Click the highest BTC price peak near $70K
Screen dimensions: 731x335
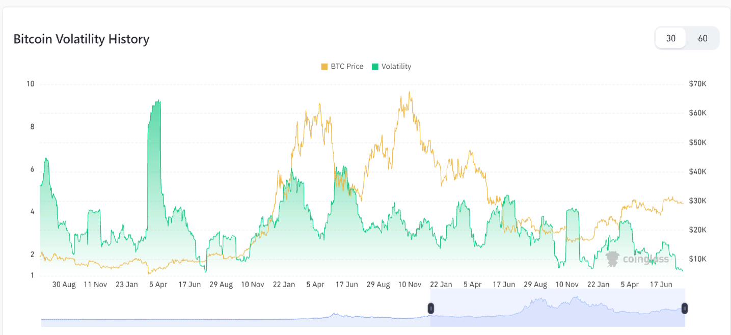[409, 93]
